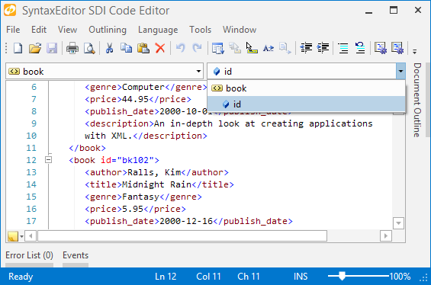This screenshot has width=431, height=285.
Task: Open dropdown arrow next to yellow bottom icon
Action: tap(21, 236)
